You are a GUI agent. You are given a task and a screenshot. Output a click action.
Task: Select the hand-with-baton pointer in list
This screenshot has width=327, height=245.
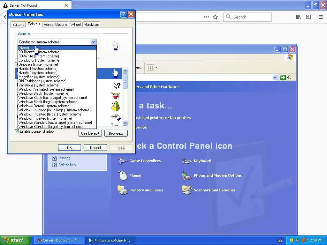pos(116,117)
